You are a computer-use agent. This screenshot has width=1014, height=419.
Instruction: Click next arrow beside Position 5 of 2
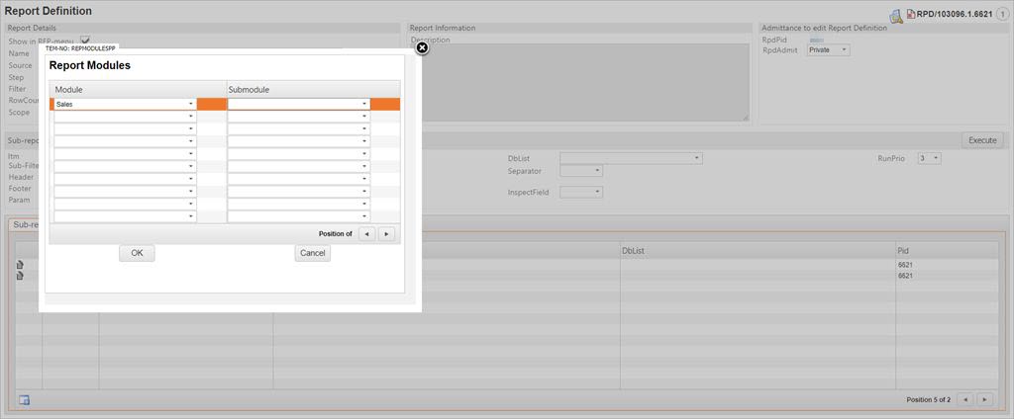point(985,399)
